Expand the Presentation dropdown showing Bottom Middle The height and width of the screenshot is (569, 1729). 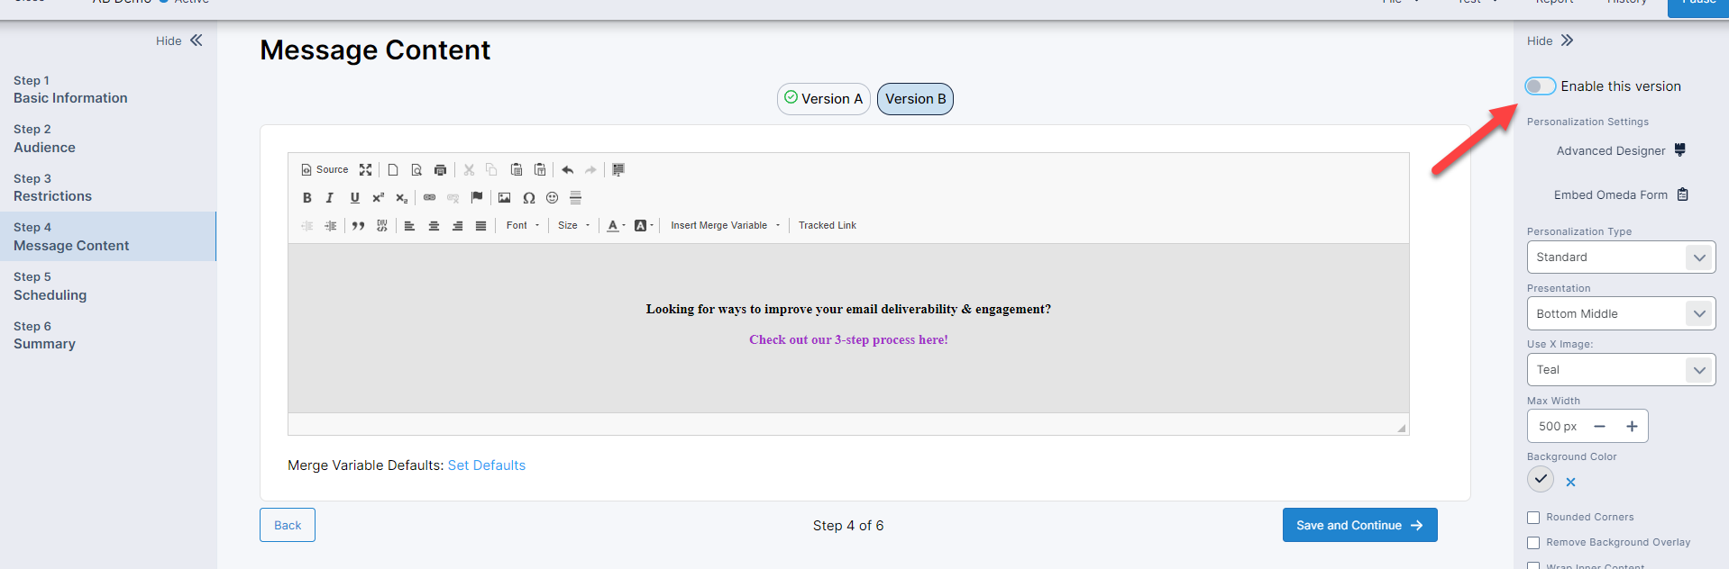1620,314
